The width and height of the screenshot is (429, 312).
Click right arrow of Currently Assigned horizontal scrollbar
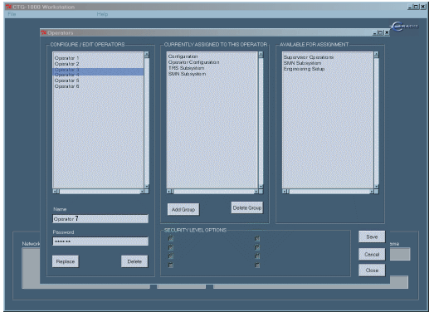(x=256, y=191)
